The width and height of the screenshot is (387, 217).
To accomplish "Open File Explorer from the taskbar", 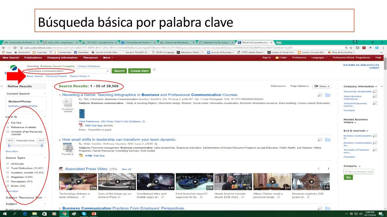I will pyautogui.click(x=34, y=214).
